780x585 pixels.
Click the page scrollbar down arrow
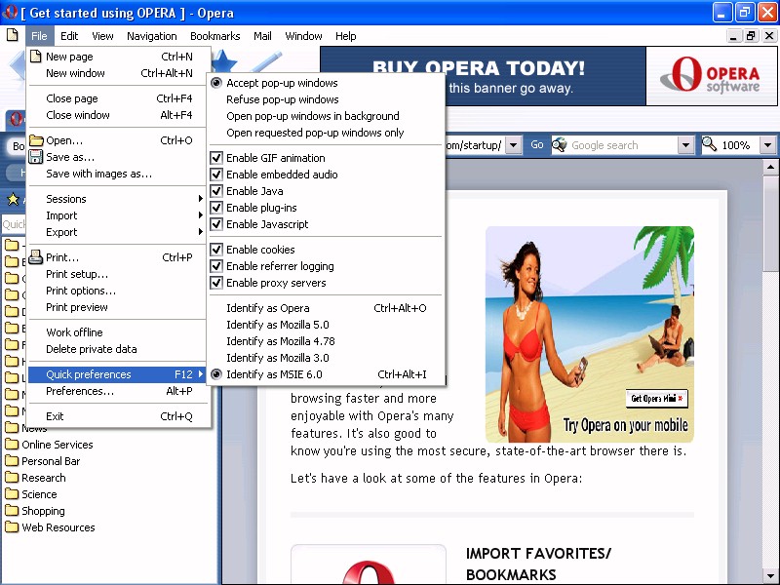click(x=770, y=576)
